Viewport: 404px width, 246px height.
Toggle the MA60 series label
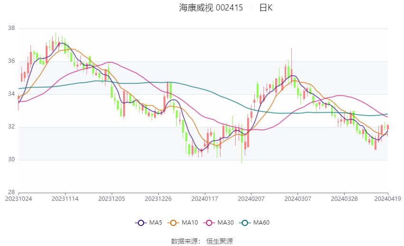(x=261, y=222)
